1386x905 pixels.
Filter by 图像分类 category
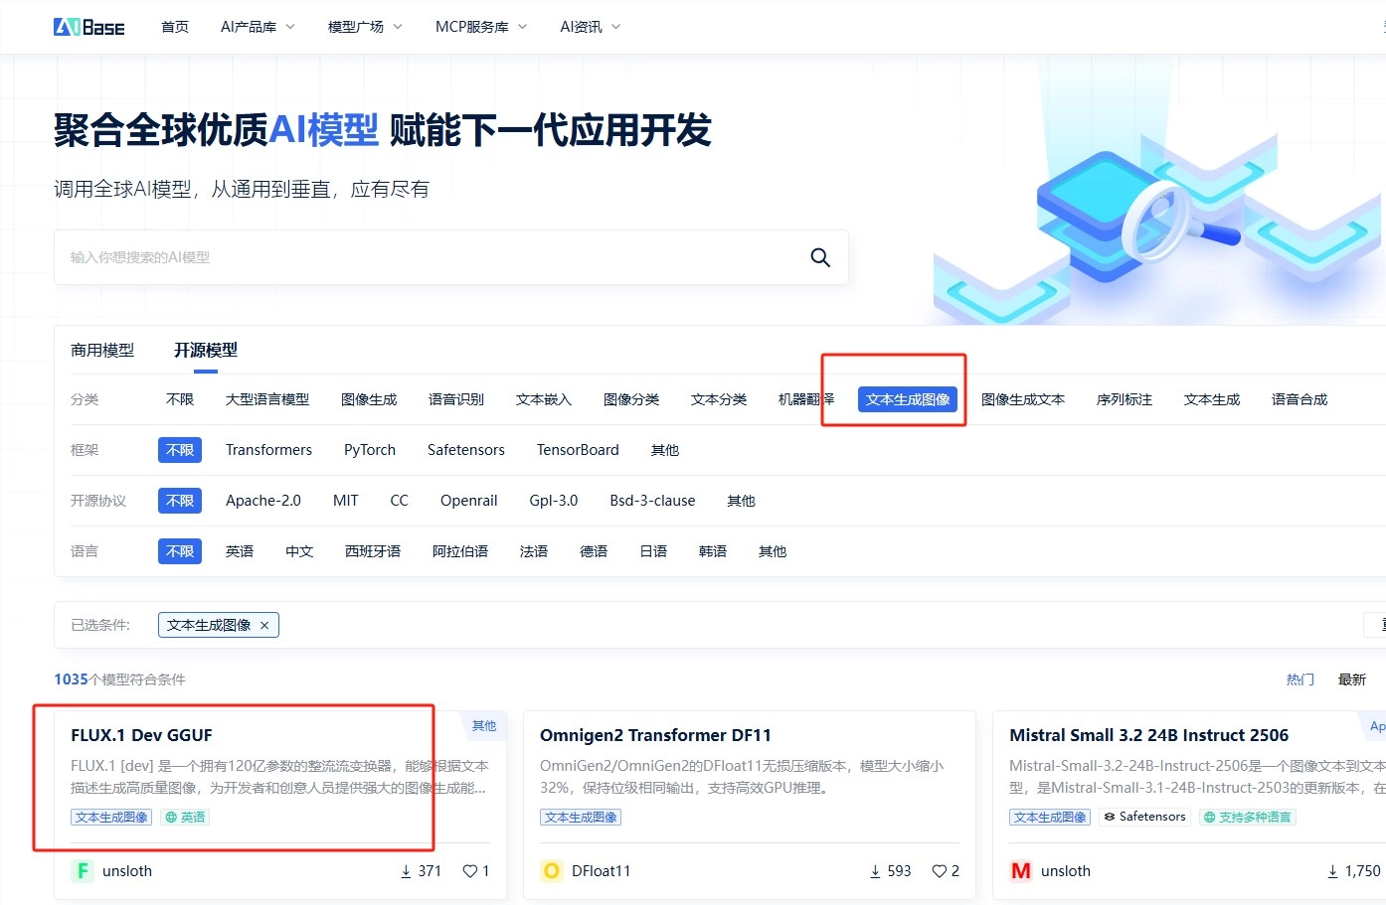(x=631, y=399)
